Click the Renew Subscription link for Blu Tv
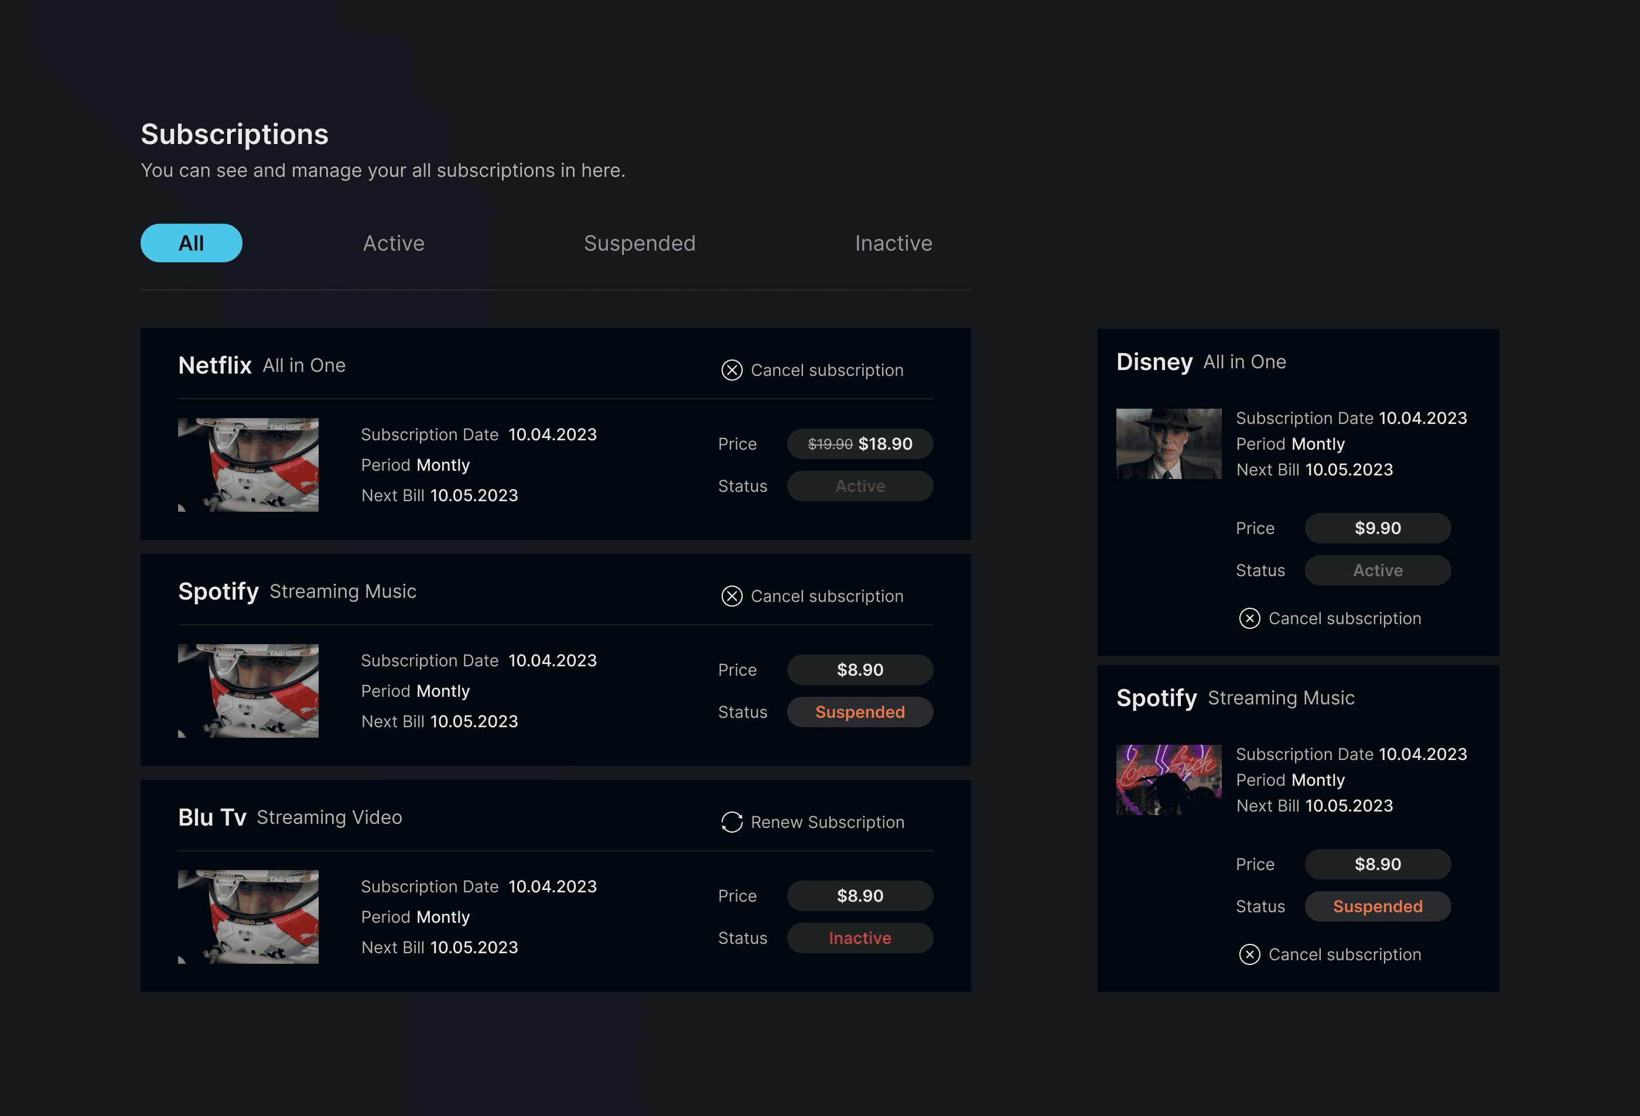This screenshot has width=1640, height=1116. tap(827, 823)
